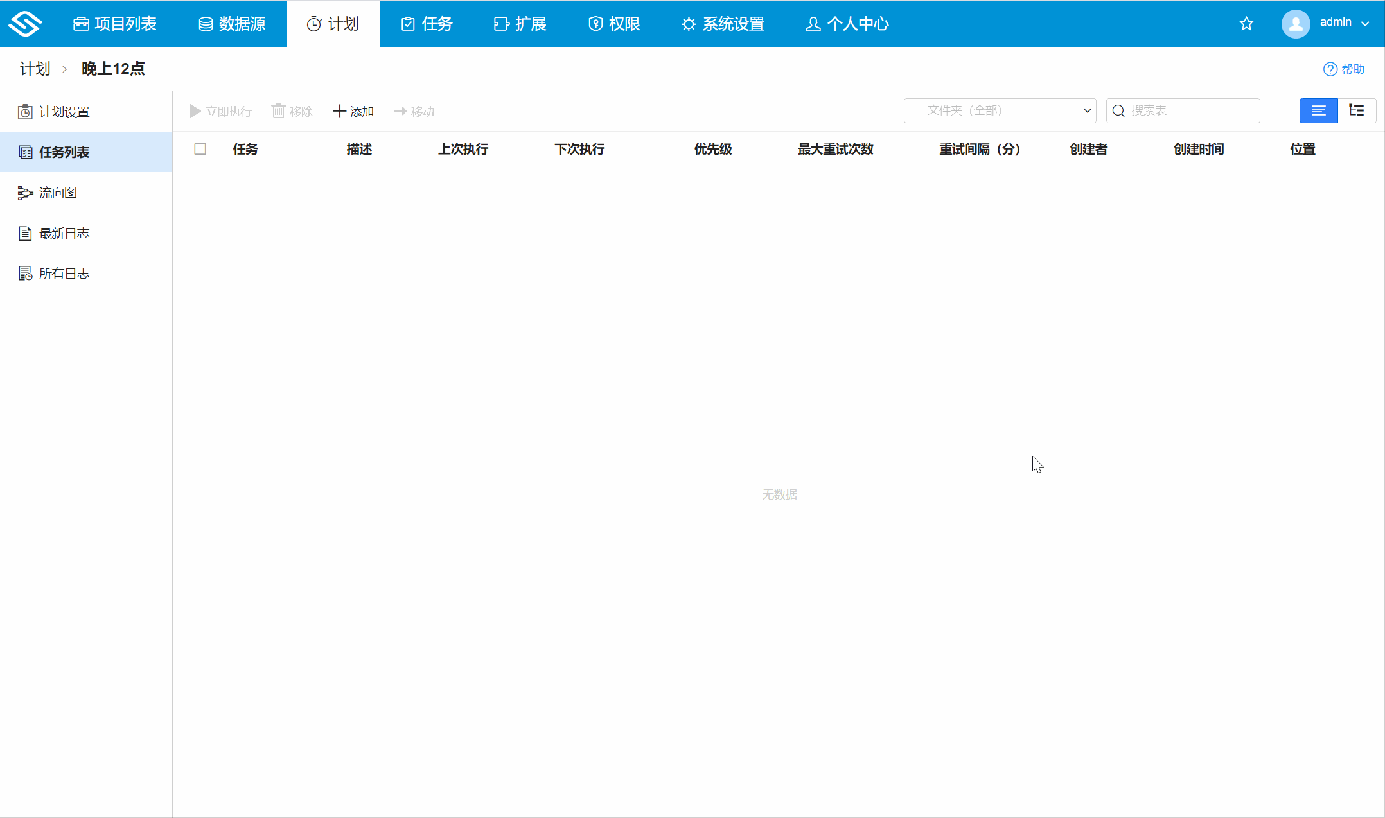
Task: Open the 流向图 flow diagram panel
Action: click(58, 193)
